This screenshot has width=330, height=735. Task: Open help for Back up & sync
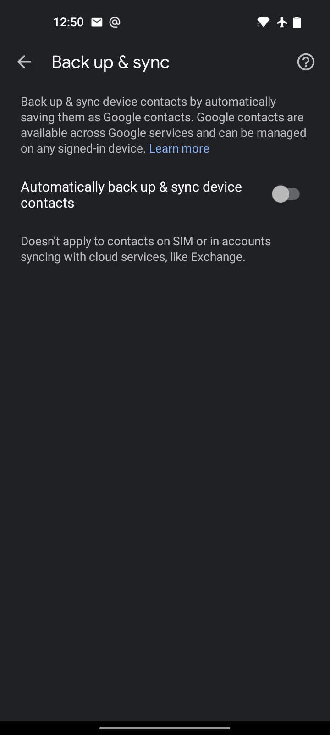[306, 62]
